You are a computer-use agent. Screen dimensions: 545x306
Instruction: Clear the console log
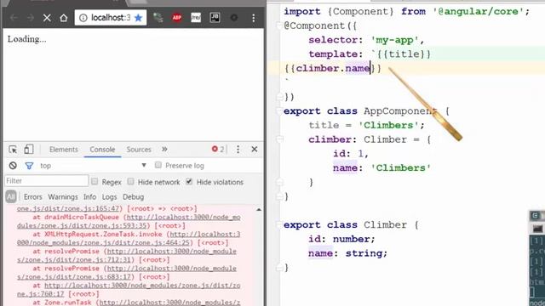[x=13, y=166]
